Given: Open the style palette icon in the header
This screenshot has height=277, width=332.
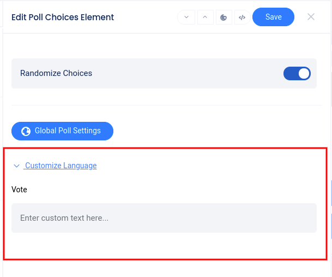Looking at the screenshot, I should [224, 17].
